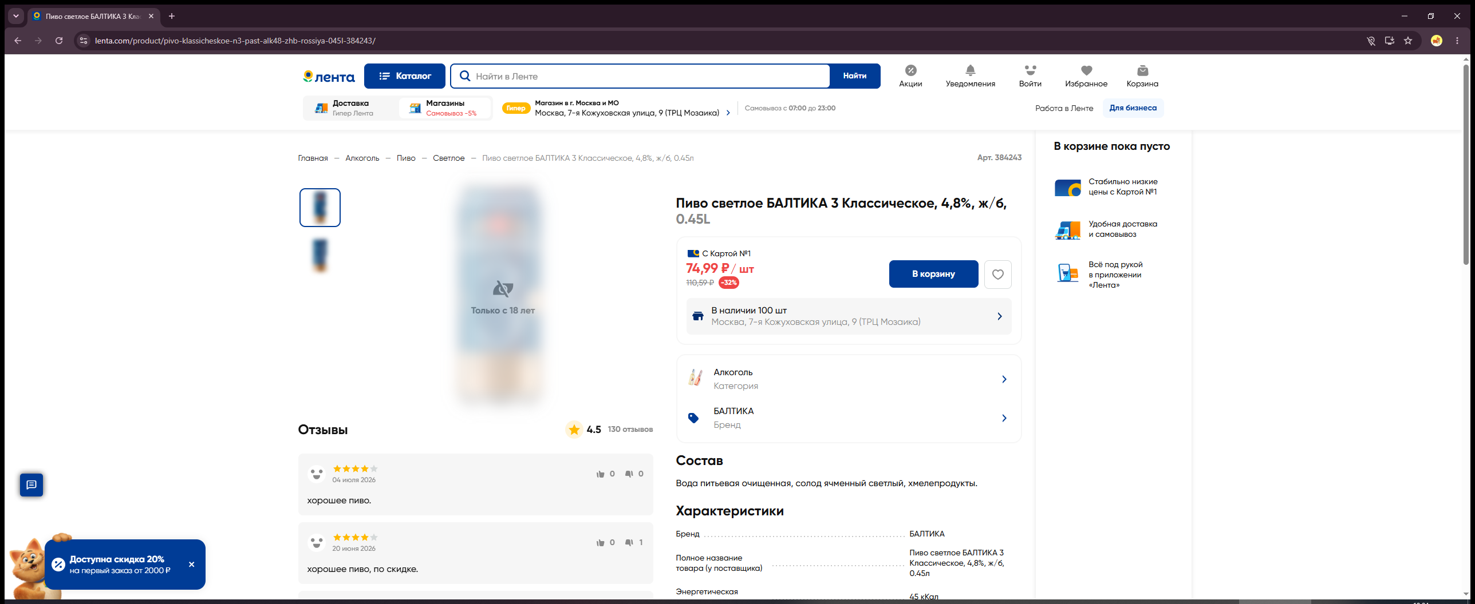
Task: Add product with 'В корзину' button
Action: pos(933,274)
